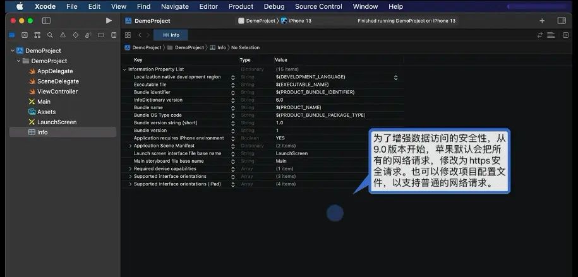The image size is (578, 277).
Task: Open the Source Control menu
Action: point(318,6)
